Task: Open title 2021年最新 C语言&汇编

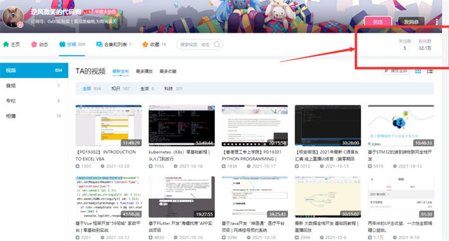Action: pos(326,155)
